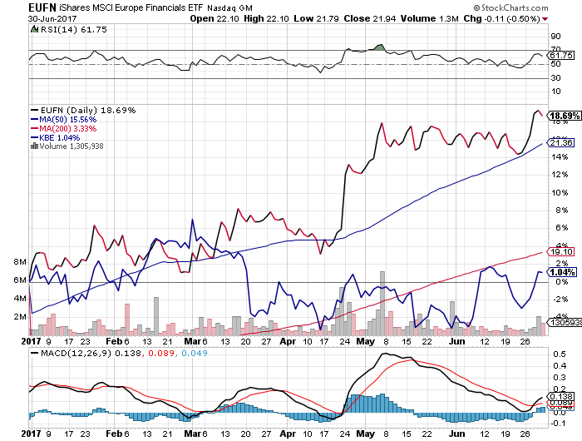Click Feb on the price panel date axis
Screen dimensions: 582x441
click(114, 341)
